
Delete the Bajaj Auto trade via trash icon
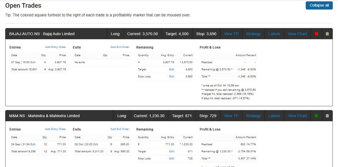pos(327,34)
